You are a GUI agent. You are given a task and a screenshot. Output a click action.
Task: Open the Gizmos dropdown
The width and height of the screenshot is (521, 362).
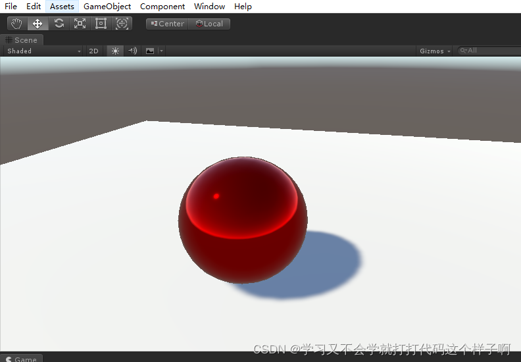point(434,51)
